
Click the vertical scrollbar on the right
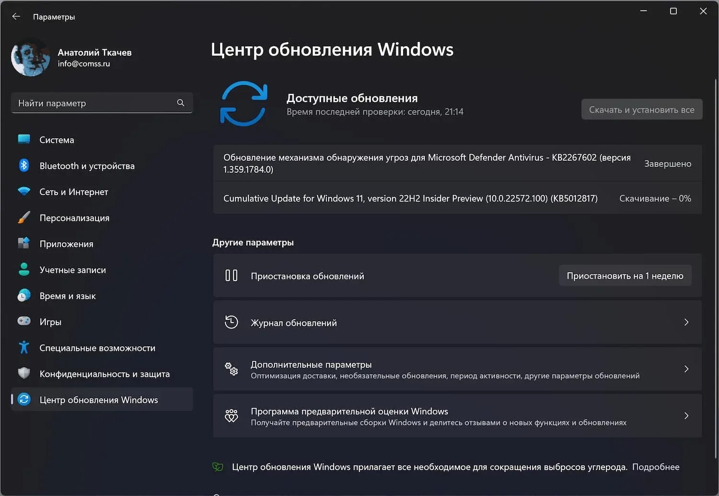pos(716,268)
